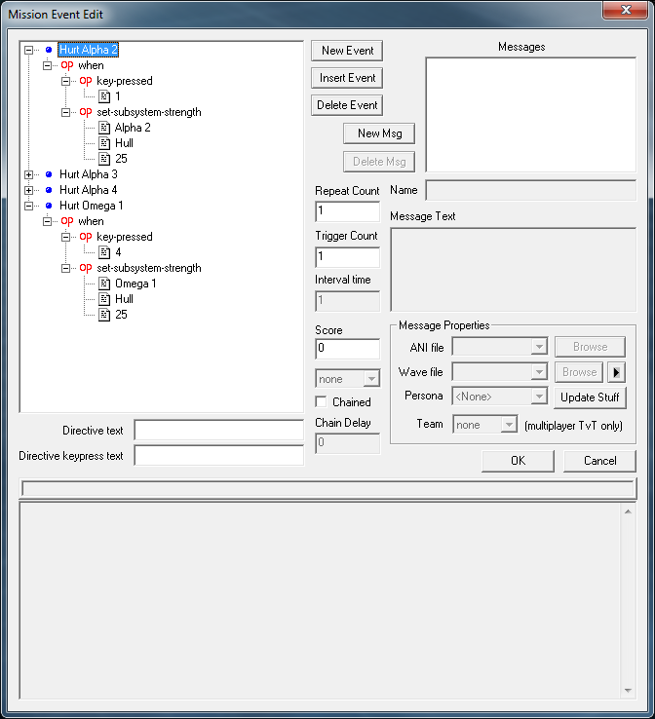Collapse the Hurt Omega 1 event node
This screenshot has height=719, width=655.
[x=28, y=206]
